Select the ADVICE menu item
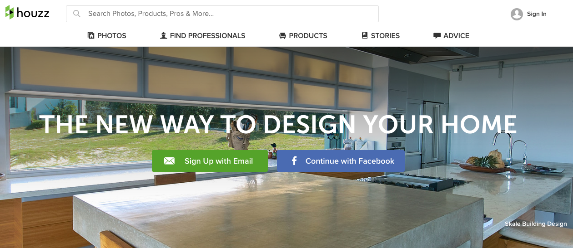Image resolution: width=573 pixels, height=248 pixels. tap(451, 35)
